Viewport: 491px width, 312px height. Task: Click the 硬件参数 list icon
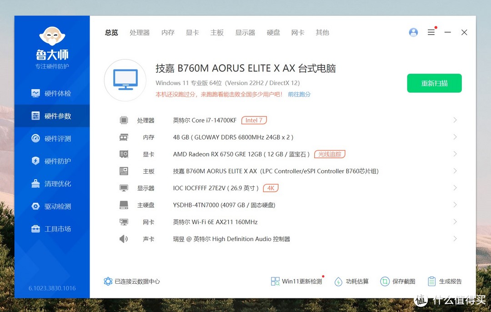click(x=35, y=116)
